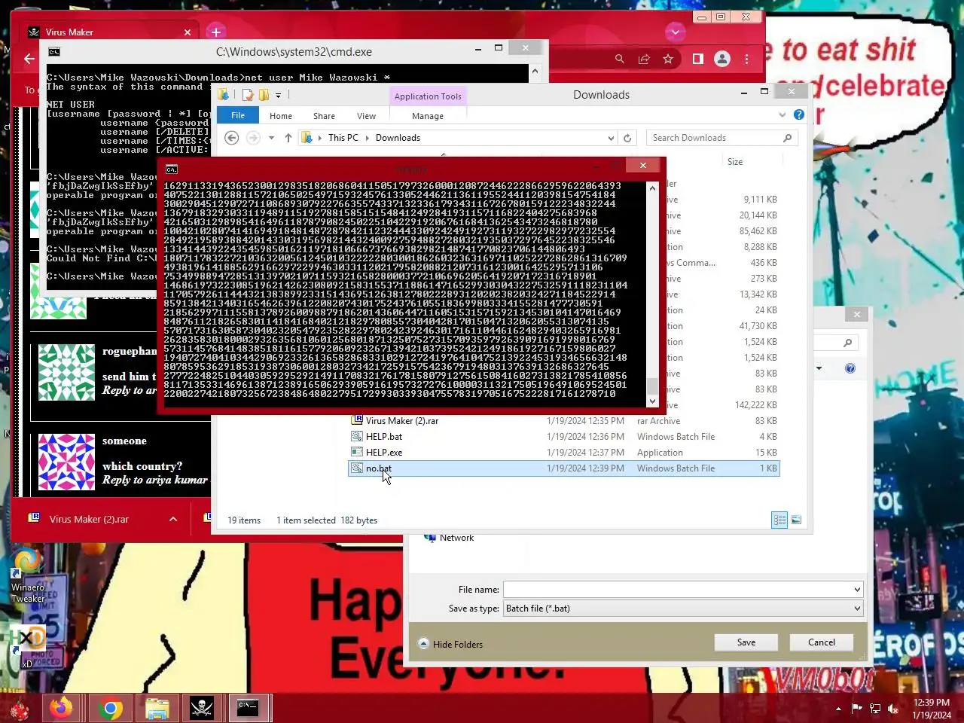Screen dimensions: 964x723
Task: Click the Chrome zoom magnifier icon
Action: (x=619, y=59)
